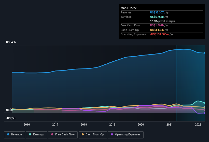209x142 pixels.
Task: Click the 2017 x-axis label
Action: click(x=55, y=125)
